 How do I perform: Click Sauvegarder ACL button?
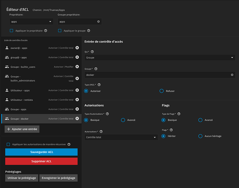41,152
